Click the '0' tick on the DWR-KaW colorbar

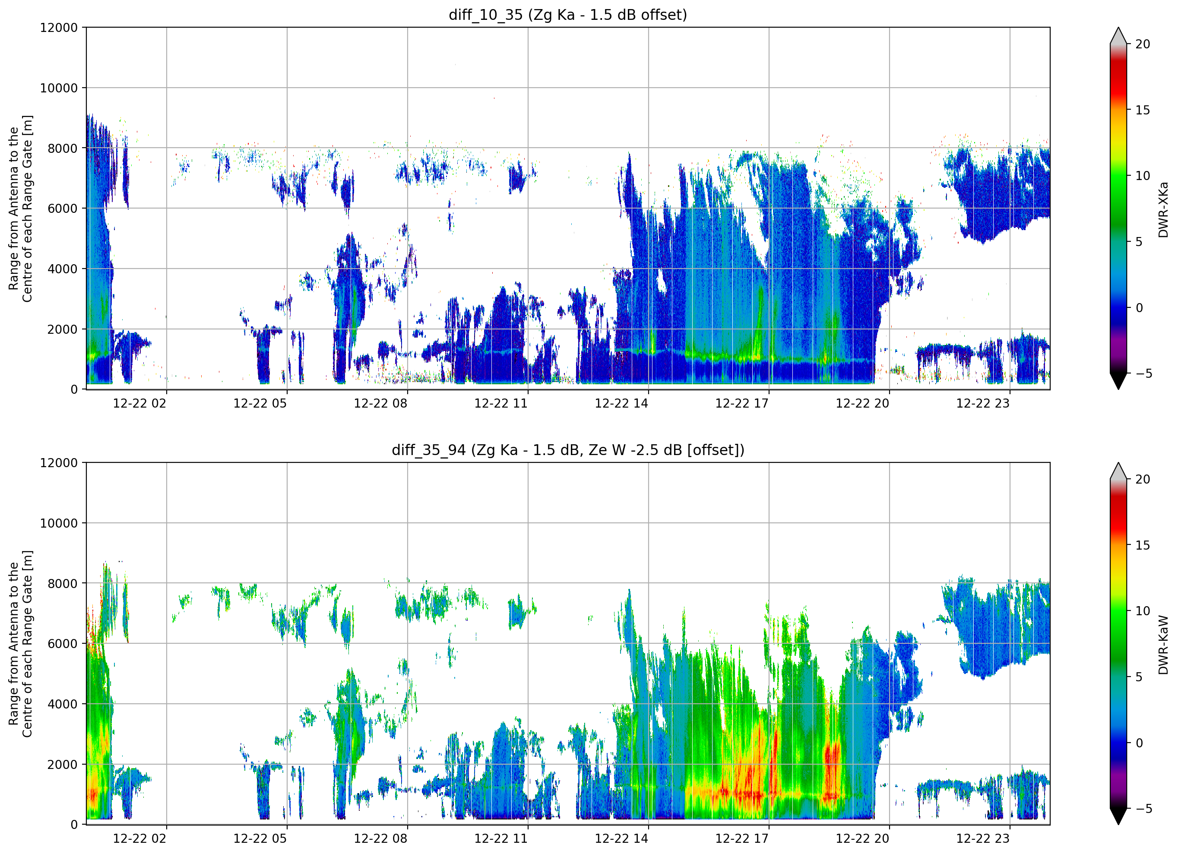(1139, 743)
